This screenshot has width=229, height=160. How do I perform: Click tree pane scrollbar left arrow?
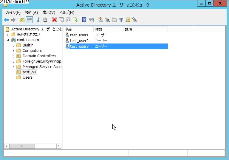(x=7, y=146)
